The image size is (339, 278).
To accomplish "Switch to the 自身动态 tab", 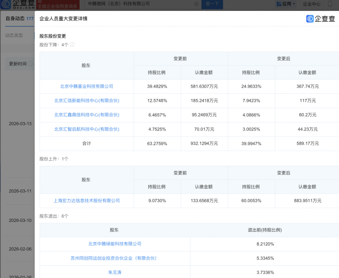I will (x=16, y=18).
